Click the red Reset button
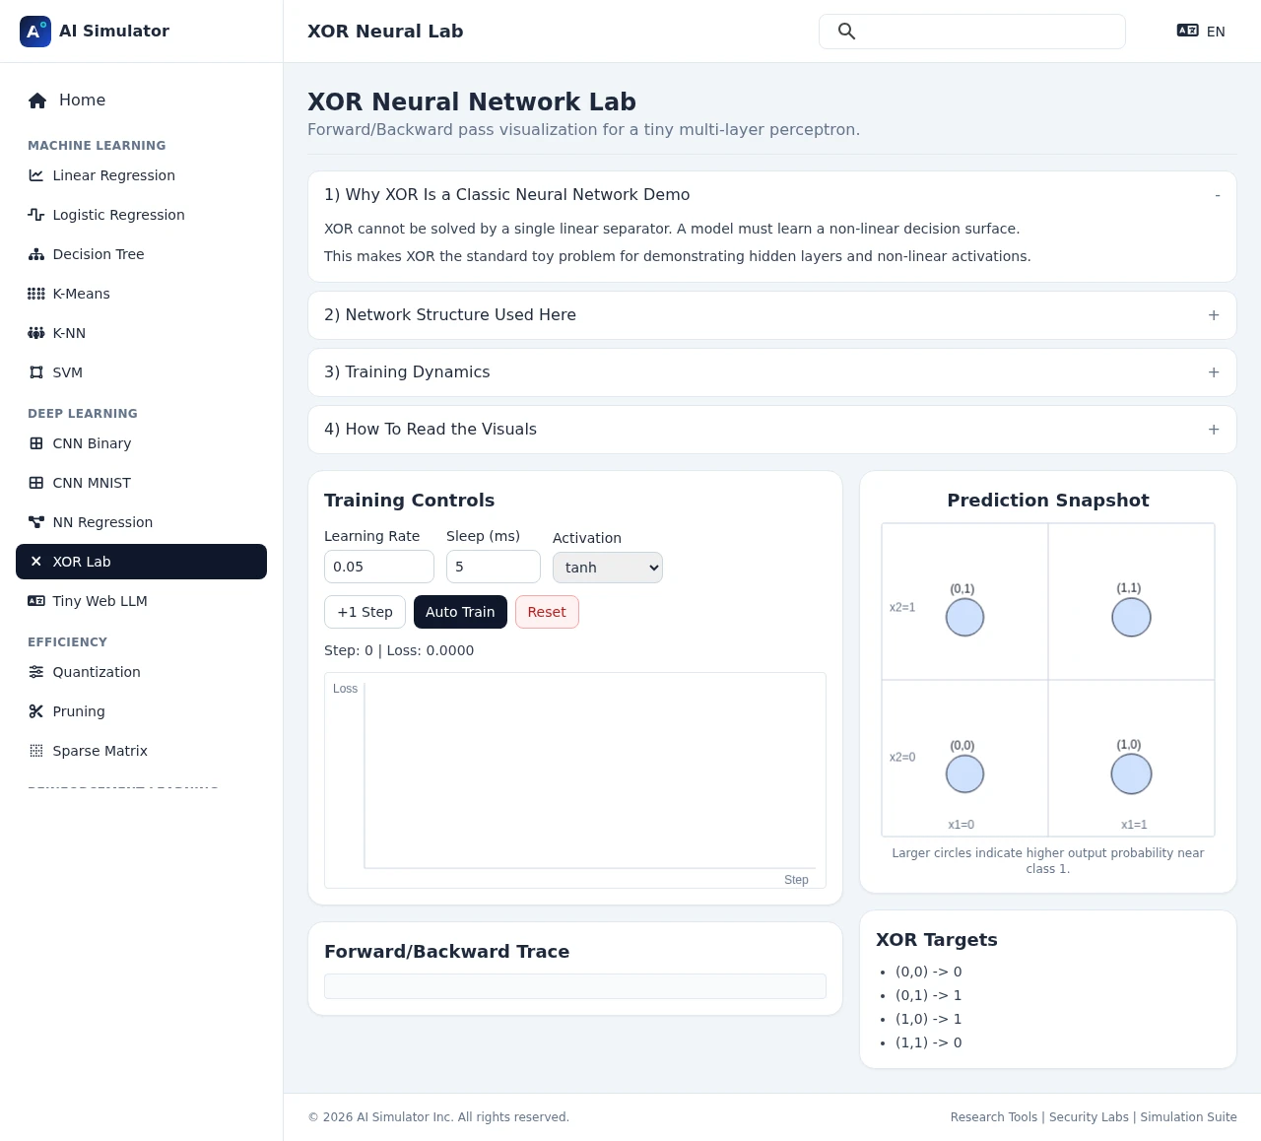The width and height of the screenshot is (1261, 1141). [x=547, y=612]
